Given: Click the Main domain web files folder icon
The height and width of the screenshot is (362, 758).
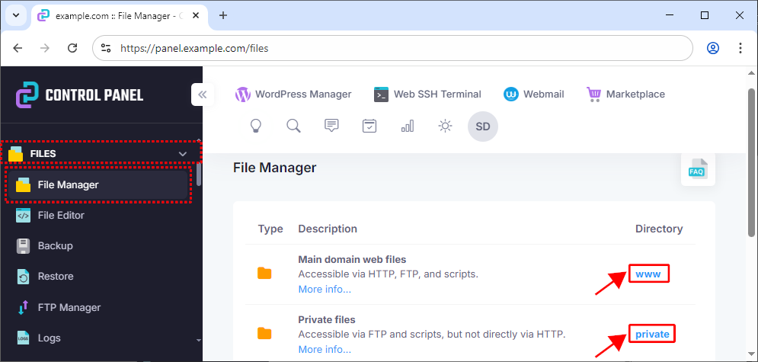Looking at the screenshot, I should click(x=264, y=274).
